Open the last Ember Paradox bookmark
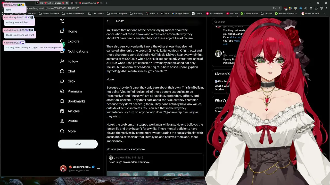The image size is (330, 185). (310, 13)
